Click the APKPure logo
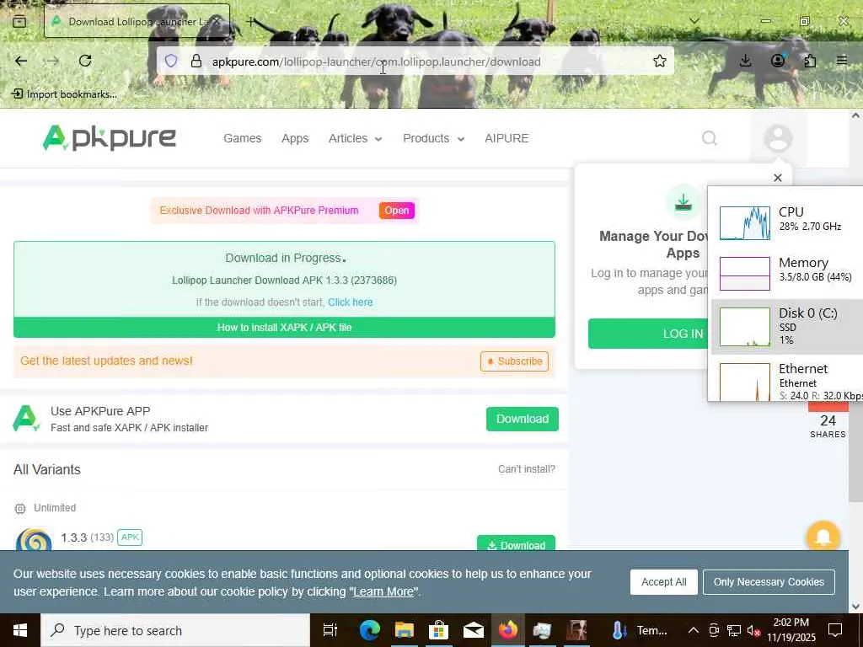 pyautogui.click(x=109, y=137)
